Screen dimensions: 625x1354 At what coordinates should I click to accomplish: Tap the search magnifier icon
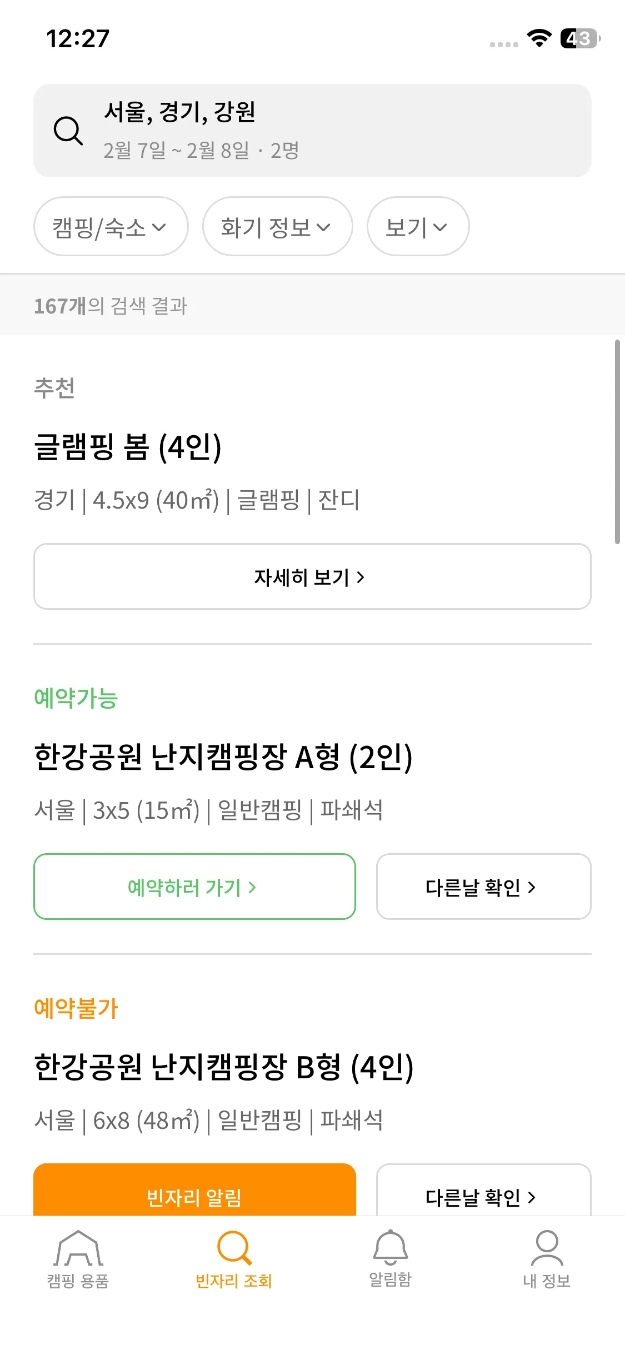[x=68, y=131]
